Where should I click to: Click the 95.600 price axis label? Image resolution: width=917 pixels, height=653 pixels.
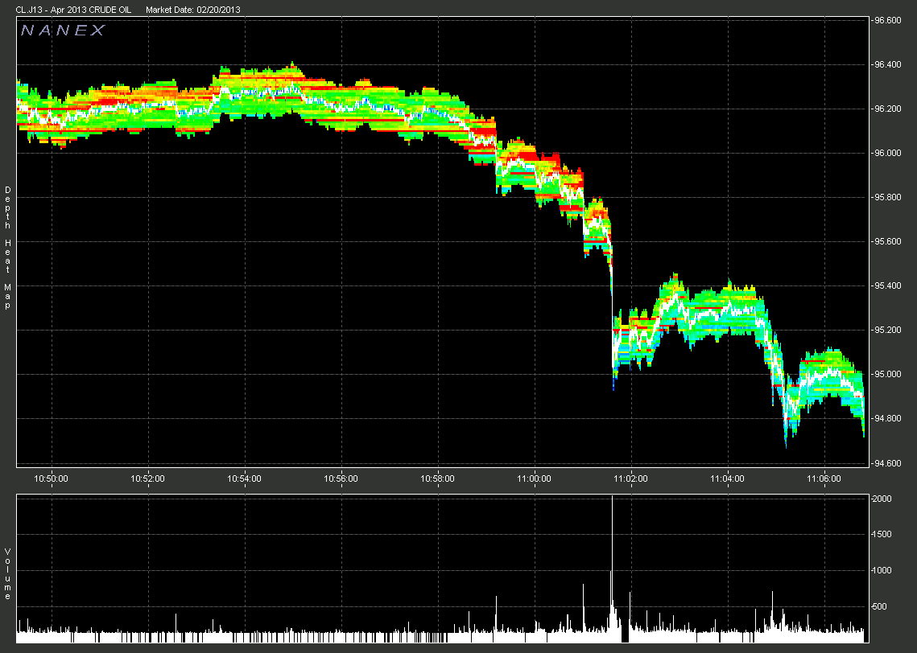(886, 241)
